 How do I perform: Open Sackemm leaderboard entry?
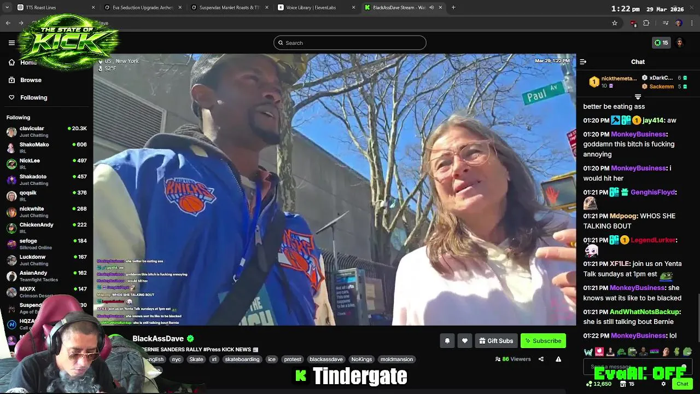664,86
